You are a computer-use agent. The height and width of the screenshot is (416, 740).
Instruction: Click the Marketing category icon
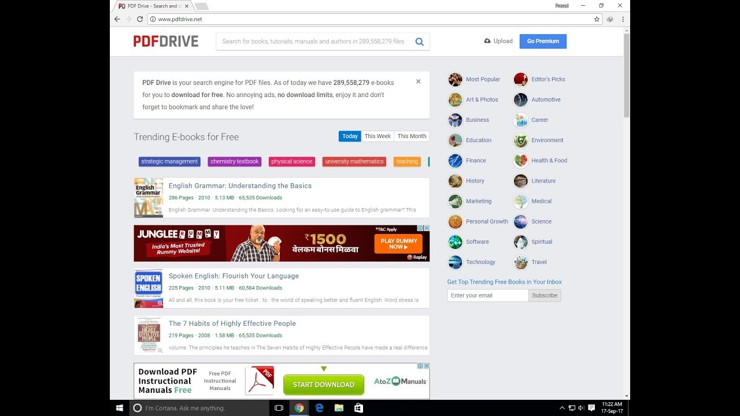[455, 201]
